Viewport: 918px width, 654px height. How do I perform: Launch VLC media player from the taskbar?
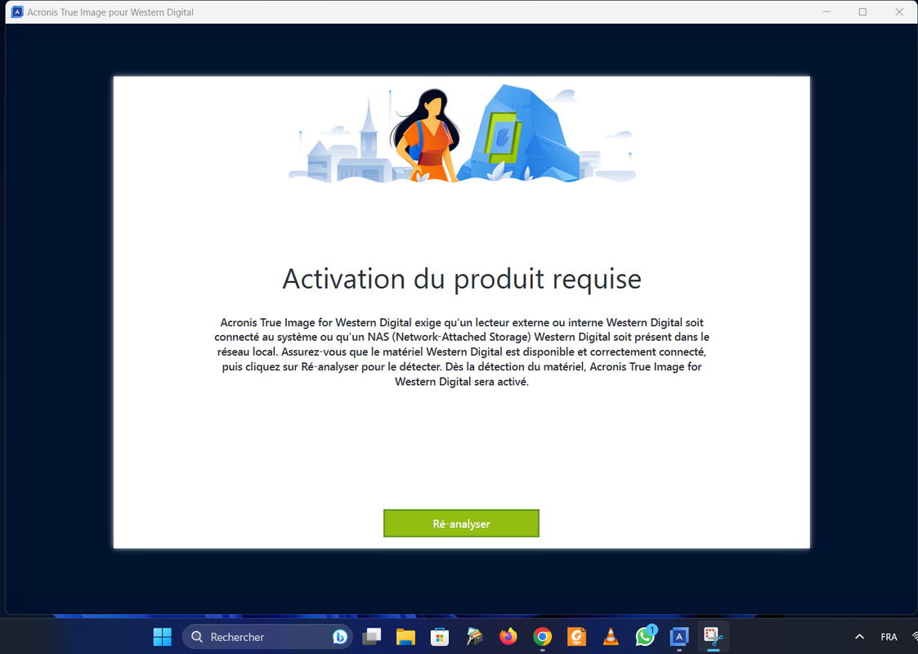tap(611, 637)
